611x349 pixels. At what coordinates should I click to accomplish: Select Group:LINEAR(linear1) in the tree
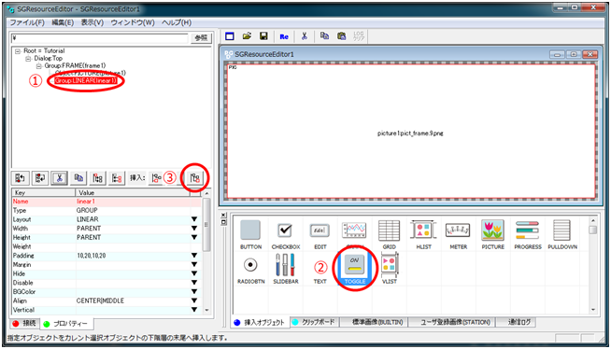pyautogui.click(x=85, y=80)
